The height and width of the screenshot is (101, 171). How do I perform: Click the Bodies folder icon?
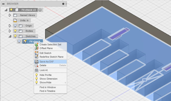tap(21, 31)
